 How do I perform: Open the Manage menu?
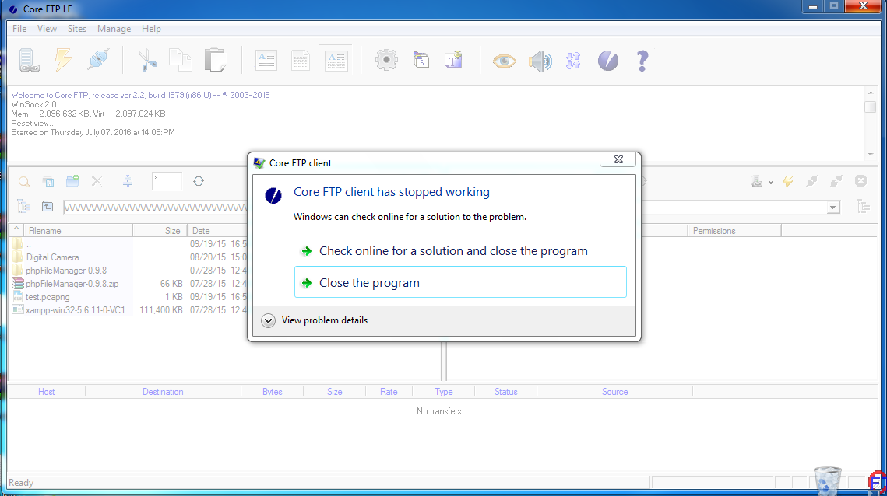114,29
